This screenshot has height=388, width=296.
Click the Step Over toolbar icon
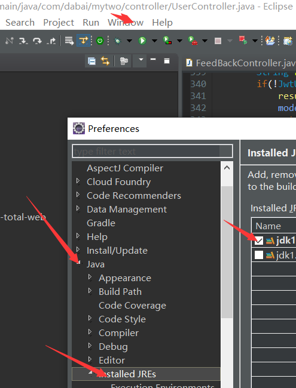pos(38,41)
